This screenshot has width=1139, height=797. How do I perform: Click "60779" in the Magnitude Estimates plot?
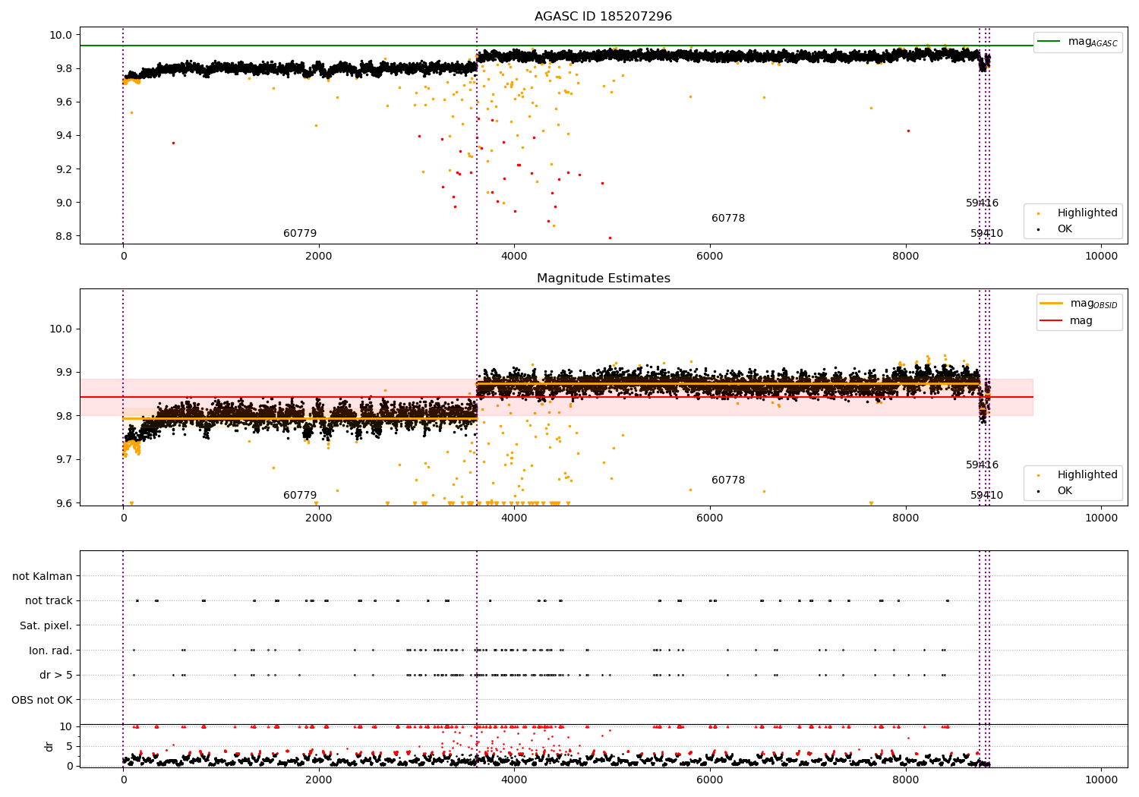click(x=300, y=496)
